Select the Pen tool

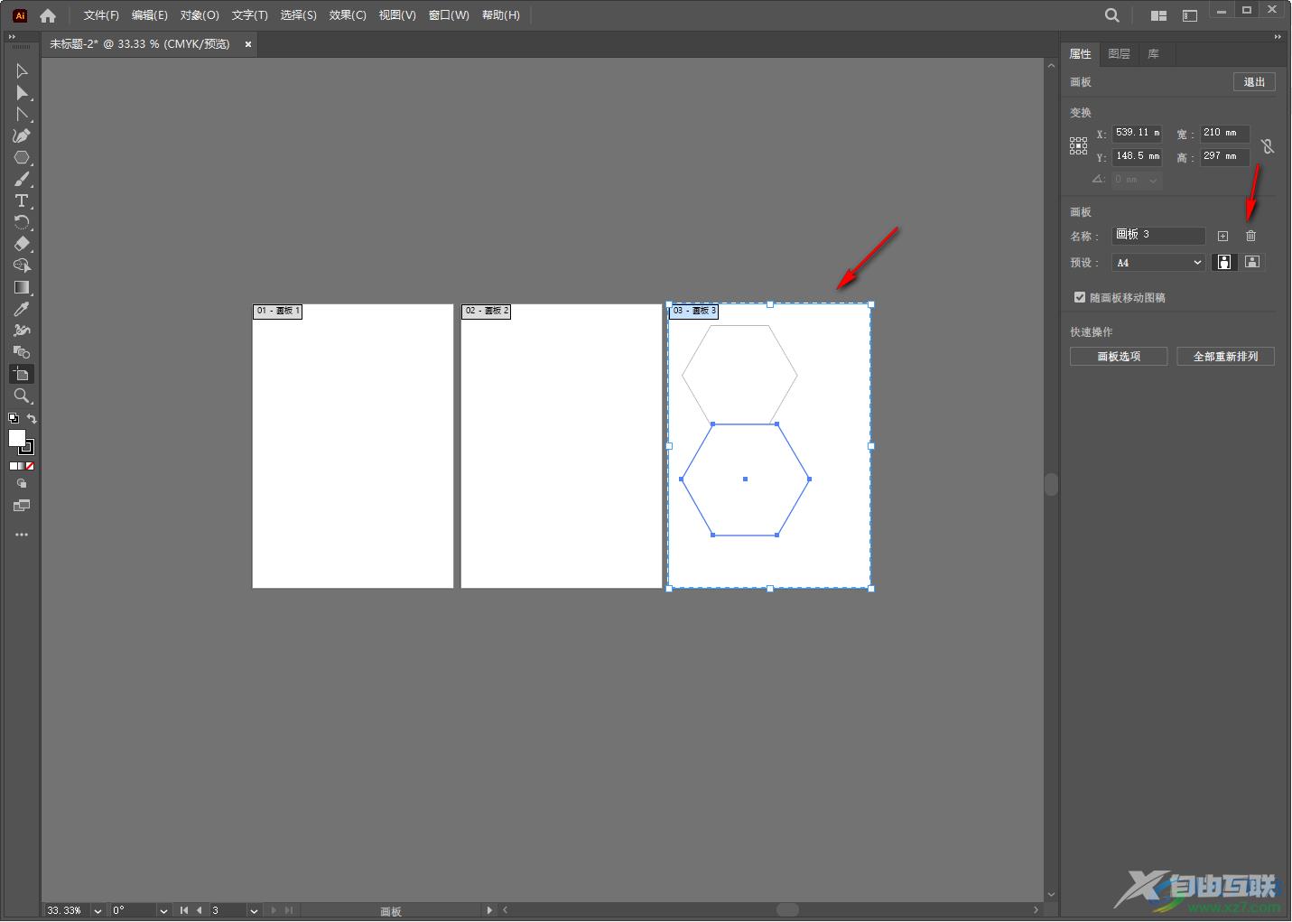pos(22,135)
